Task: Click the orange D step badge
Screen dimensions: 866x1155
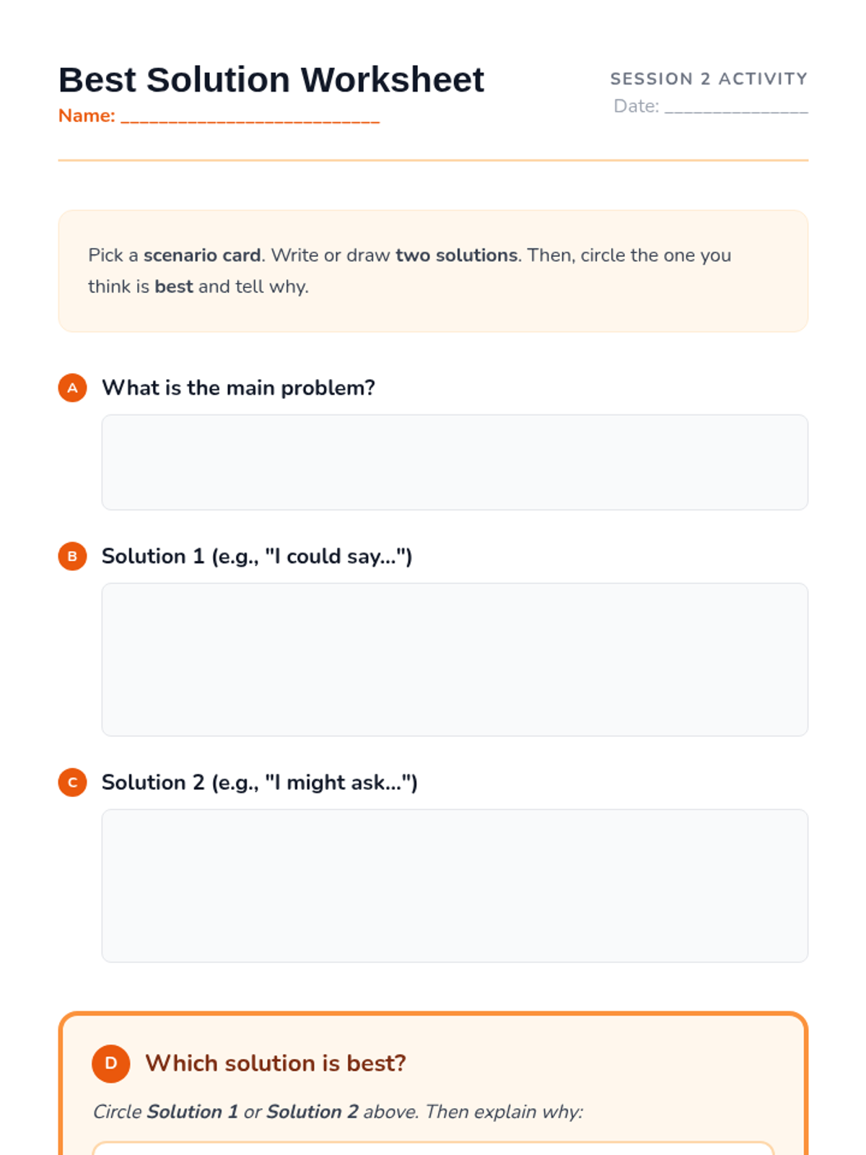Action: coord(110,1063)
